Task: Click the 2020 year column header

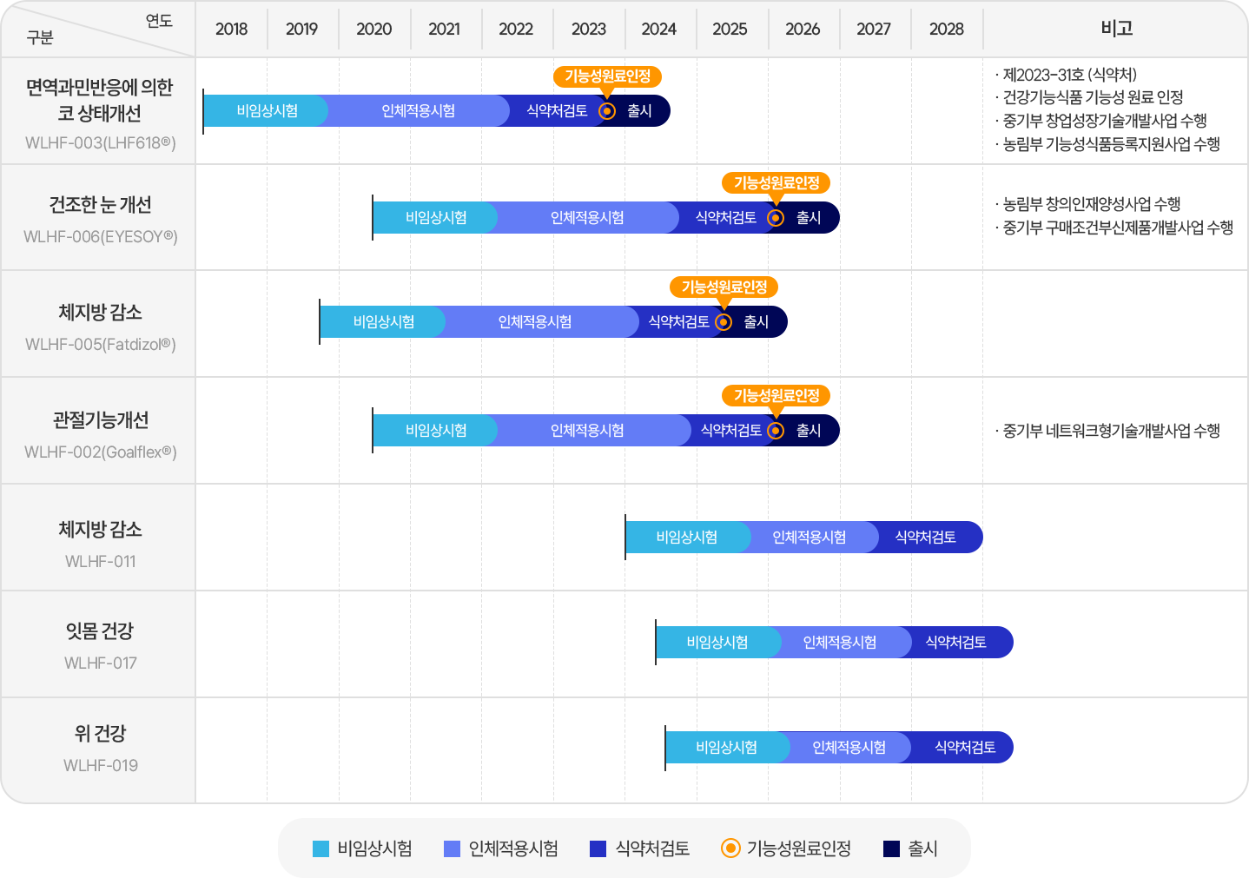Action: (x=373, y=30)
